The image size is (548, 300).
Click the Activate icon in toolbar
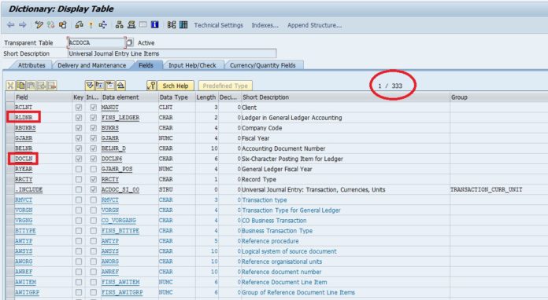coord(91,25)
